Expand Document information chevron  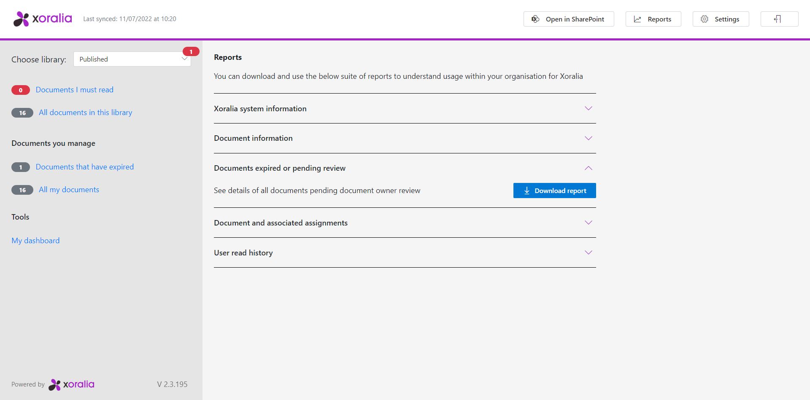click(x=589, y=138)
